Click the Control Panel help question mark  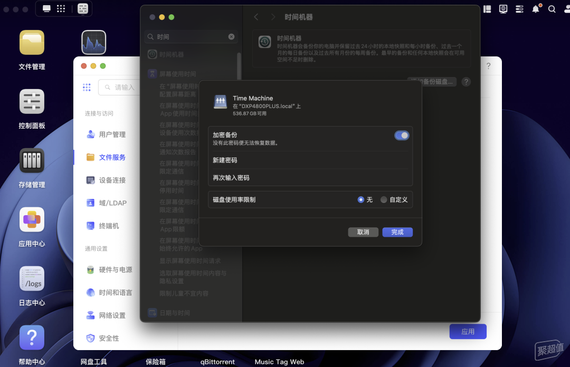[489, 66]
